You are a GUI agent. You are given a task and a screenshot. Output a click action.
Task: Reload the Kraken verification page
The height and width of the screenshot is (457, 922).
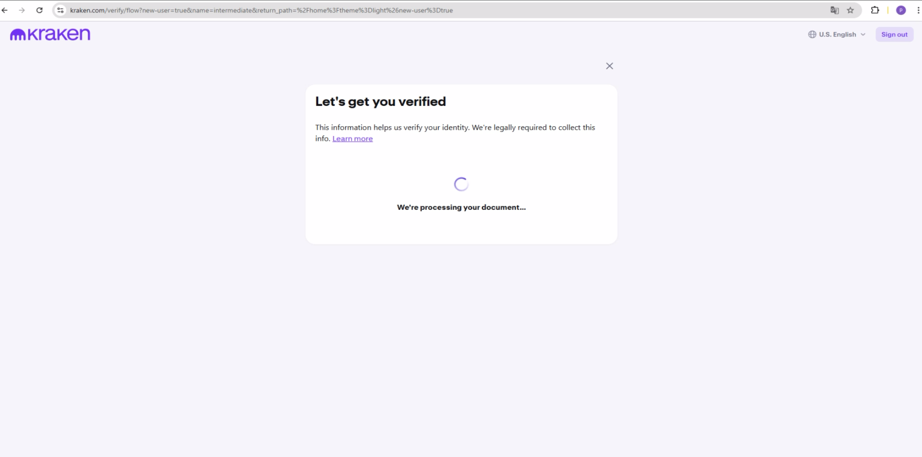click(40, 10)
